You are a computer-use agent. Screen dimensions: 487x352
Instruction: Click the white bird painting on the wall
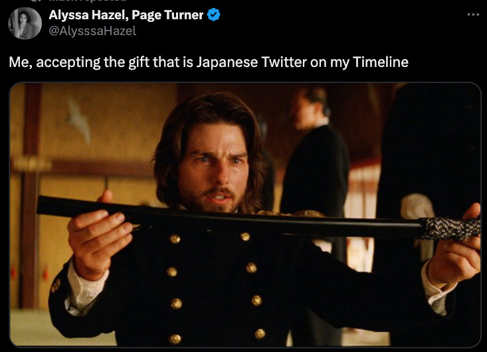click(x=78, y=119)
